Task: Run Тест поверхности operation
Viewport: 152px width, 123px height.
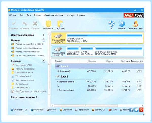Action: click(x=23, y=76)
